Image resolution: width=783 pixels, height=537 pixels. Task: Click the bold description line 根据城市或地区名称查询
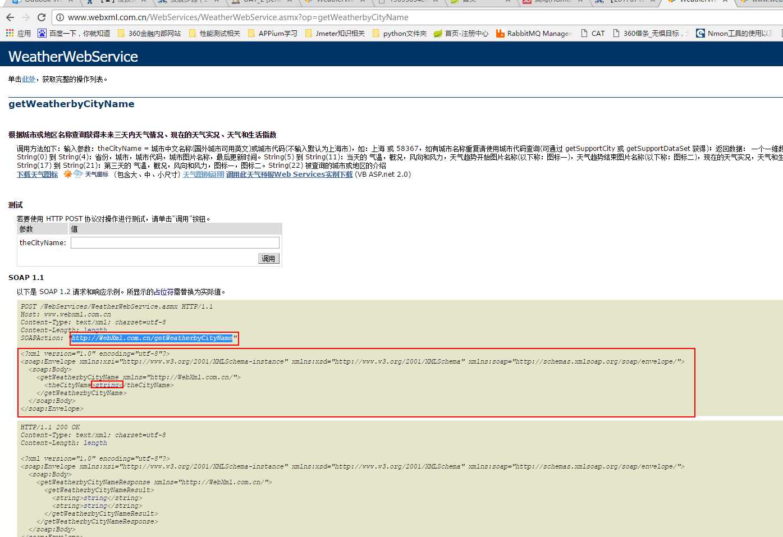click(x=142, y=135)
